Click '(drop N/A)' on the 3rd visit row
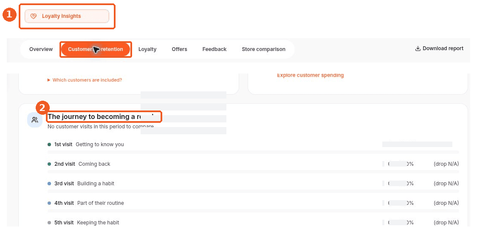The image size is (477, 235). pos(446,184)
